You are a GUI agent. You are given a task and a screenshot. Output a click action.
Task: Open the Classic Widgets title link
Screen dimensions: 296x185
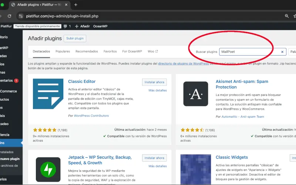click(232, 157)
